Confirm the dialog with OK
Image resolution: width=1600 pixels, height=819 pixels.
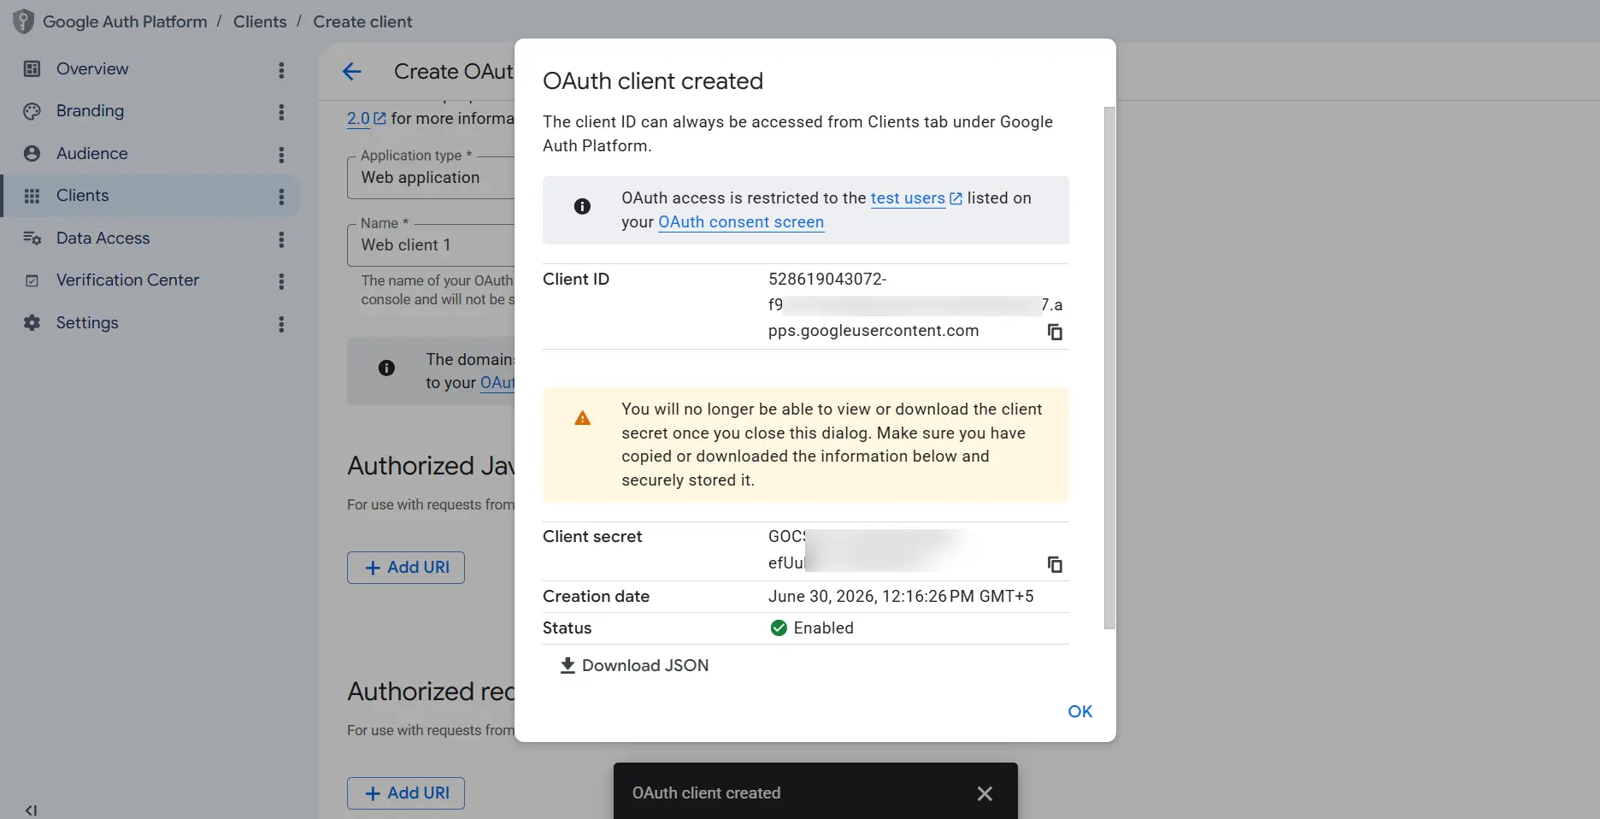(1080, 711)
